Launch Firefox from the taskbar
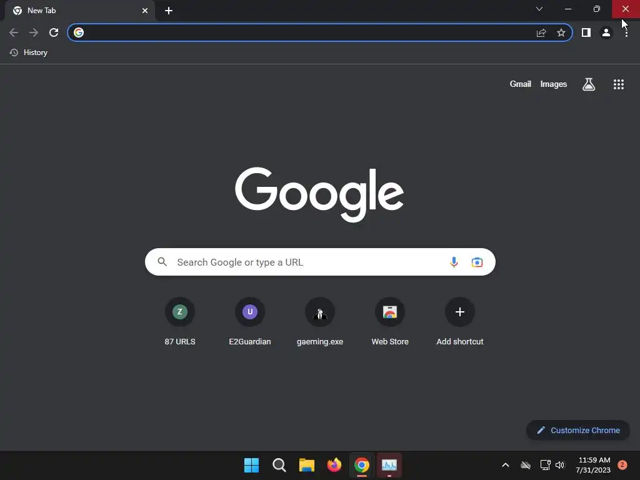 point(334,465)
